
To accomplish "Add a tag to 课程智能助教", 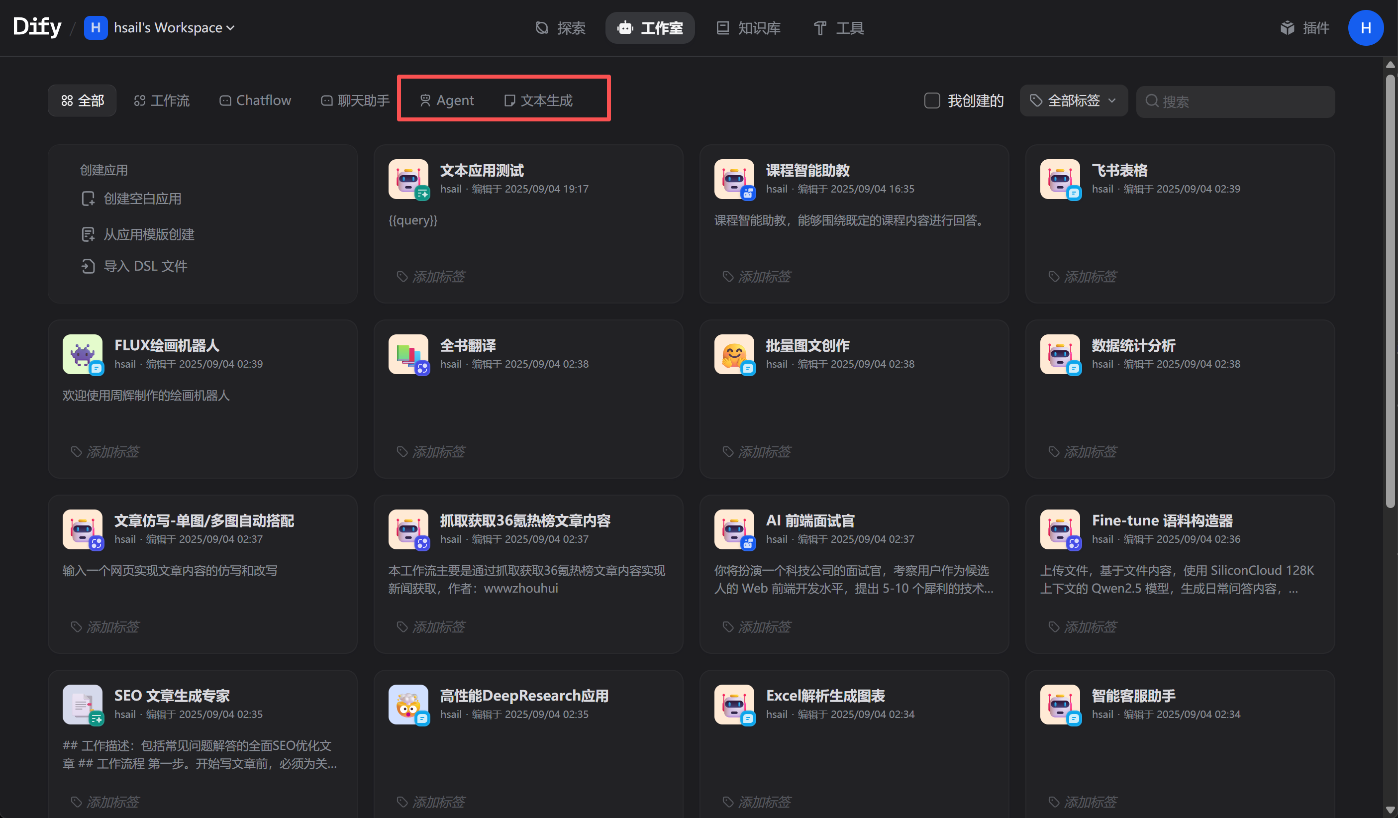I will (x=757, y=276).
